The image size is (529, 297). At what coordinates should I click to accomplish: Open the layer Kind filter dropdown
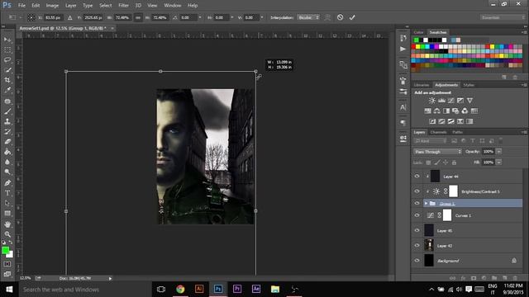coord(430,141)
